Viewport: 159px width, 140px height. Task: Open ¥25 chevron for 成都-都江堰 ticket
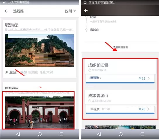pyautogui.click(x=148, y=78)
